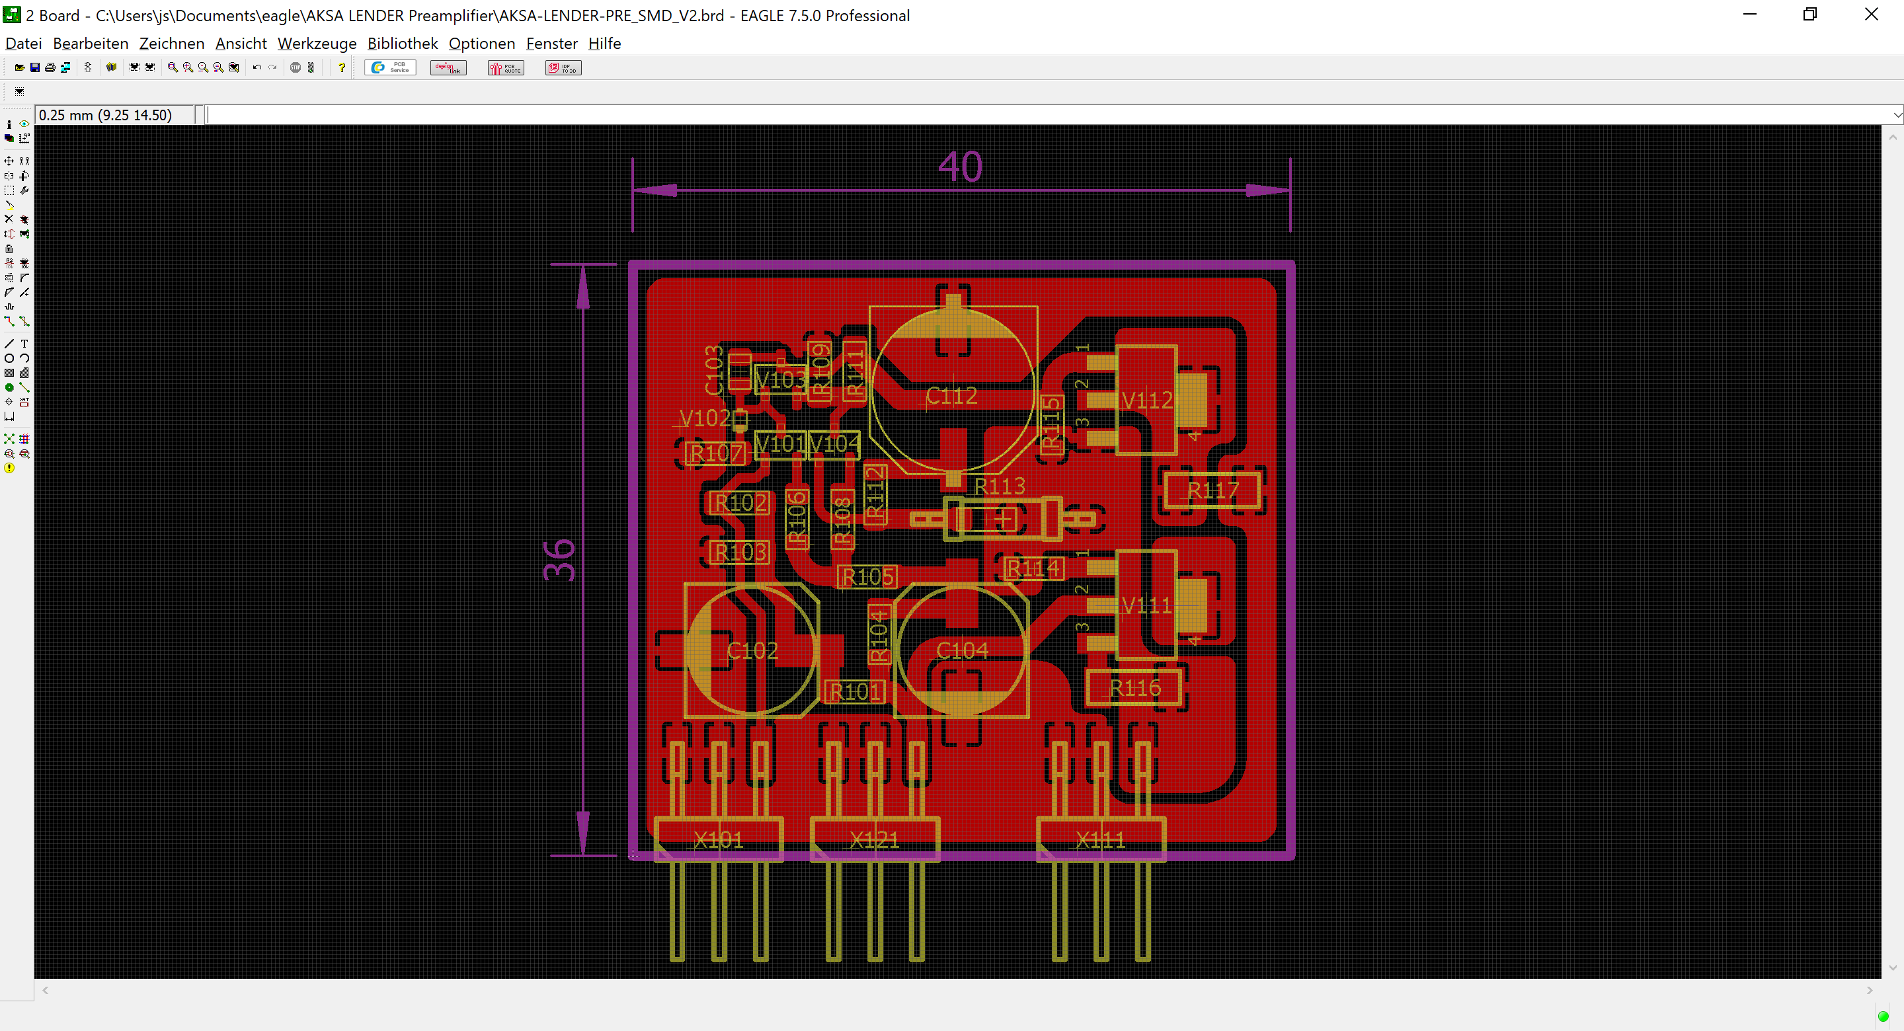The width and height of the screenshot is (1904, 1031).
Task: Click the Stop command icon
Action: pyautogui.click(x=295, y=67)
